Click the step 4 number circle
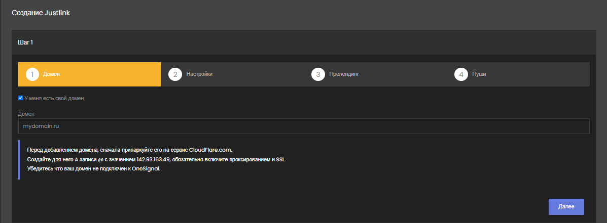 click(x=461, y=74)
